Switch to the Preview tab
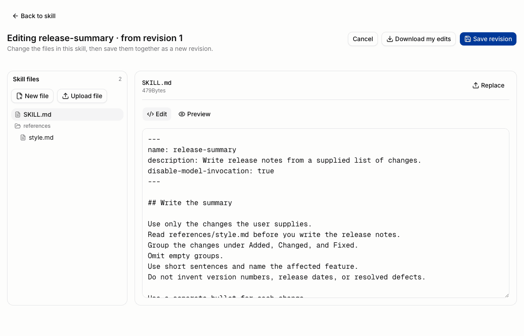524x336 pixels. (194, 114)
